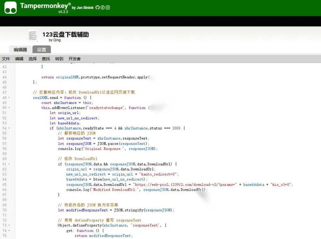
Task: Collapse the code fold at line 48
Action: point(9,98)
